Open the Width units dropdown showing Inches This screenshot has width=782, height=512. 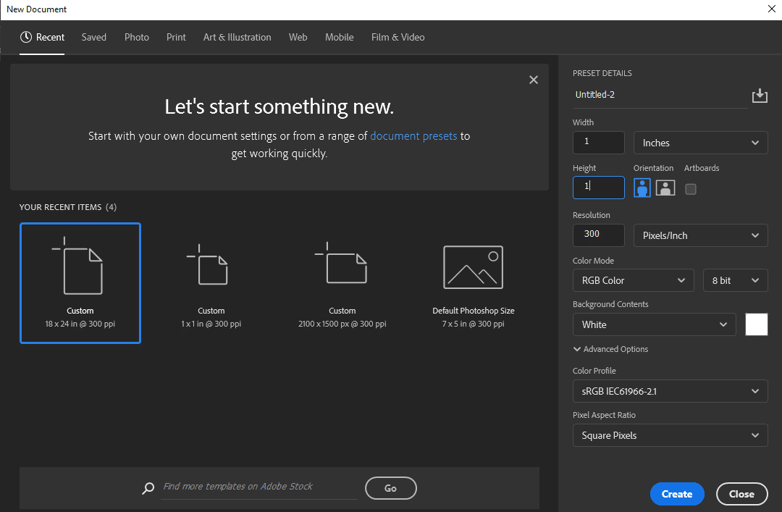700,142
